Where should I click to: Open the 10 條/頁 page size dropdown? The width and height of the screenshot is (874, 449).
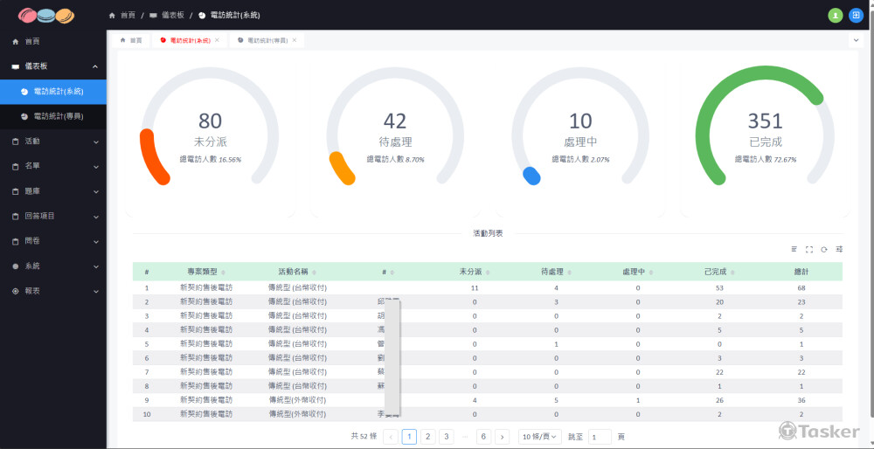tap(540, 437)
